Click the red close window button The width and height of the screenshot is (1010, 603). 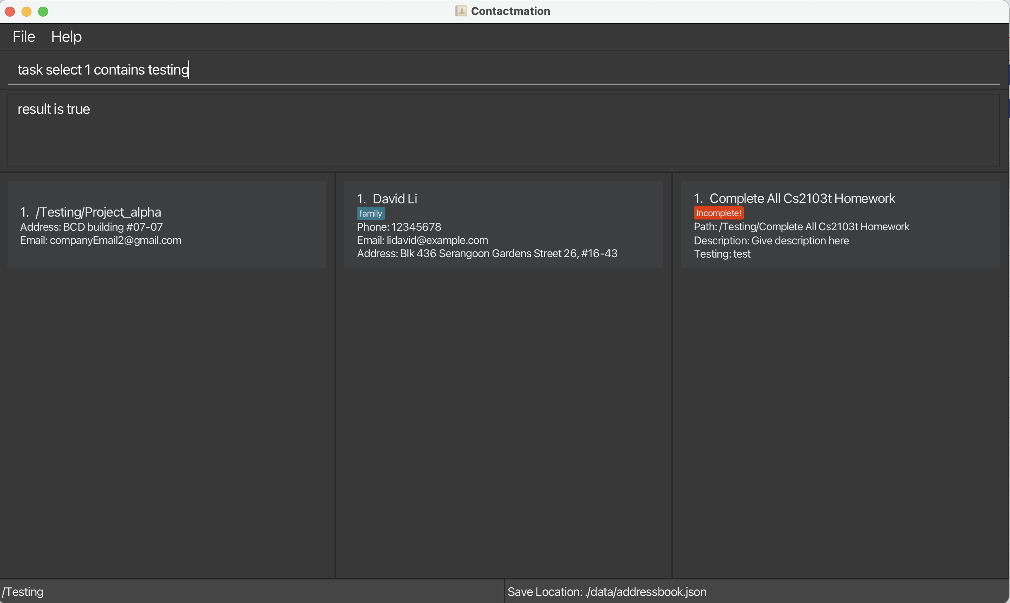(10, 12)
